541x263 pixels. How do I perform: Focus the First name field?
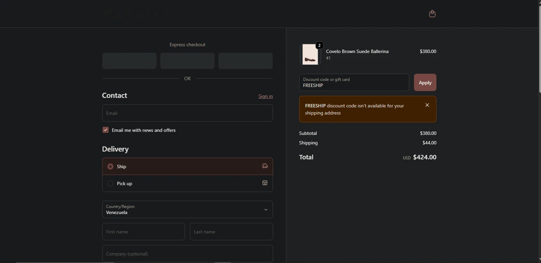(x=144, y=232)
